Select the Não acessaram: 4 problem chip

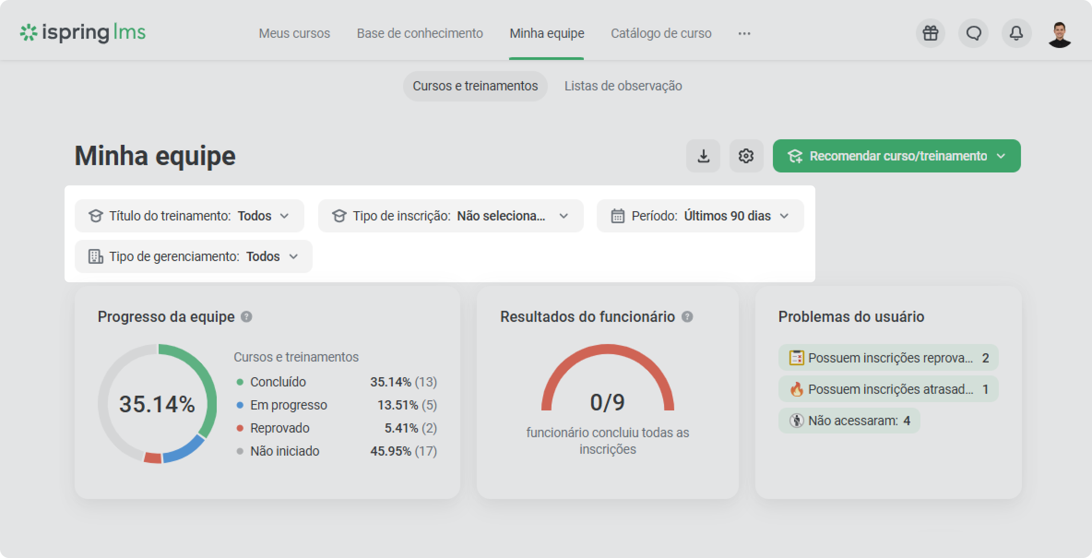(x=849, y=421)
